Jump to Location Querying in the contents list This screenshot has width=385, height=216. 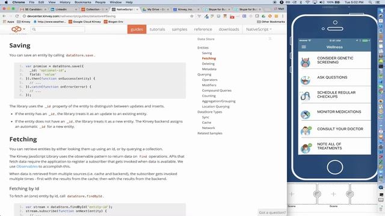coord(215,107)
